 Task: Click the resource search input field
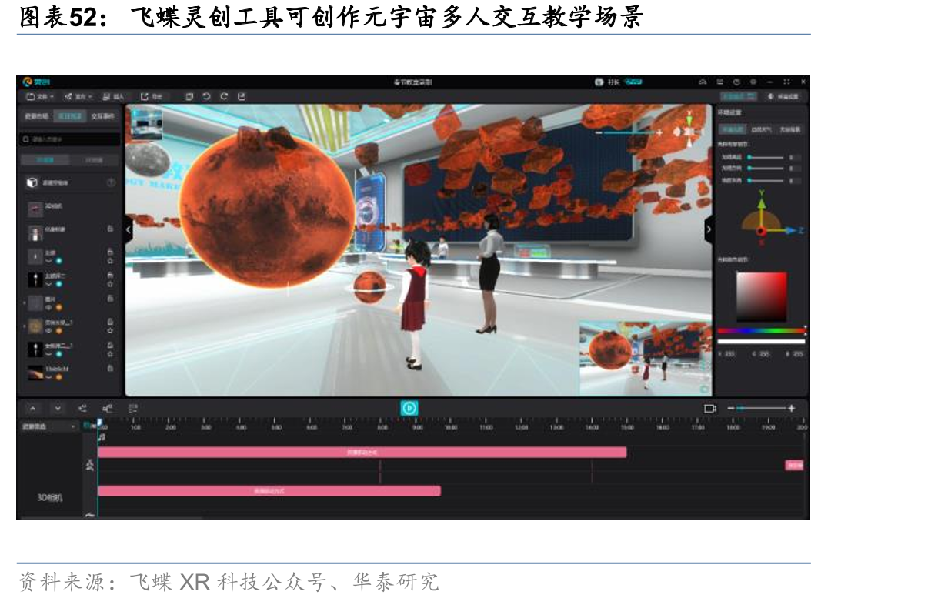pos(69,139)
